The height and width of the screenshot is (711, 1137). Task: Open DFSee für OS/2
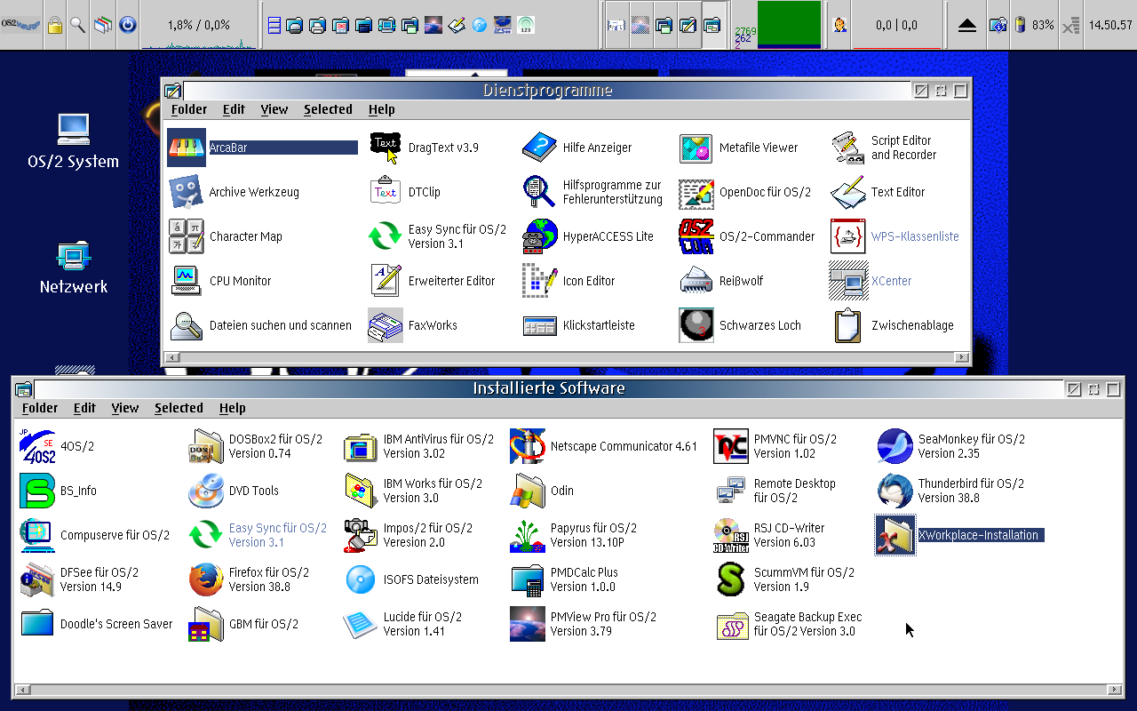tap(37, 579)
